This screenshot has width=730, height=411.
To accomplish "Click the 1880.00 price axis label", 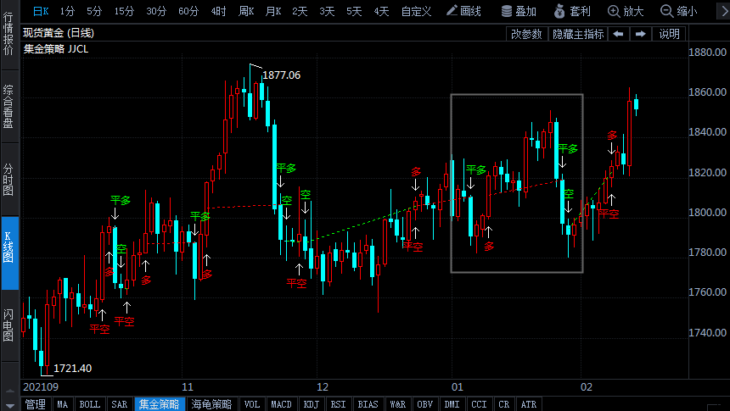I will click(x=708, y=52).
